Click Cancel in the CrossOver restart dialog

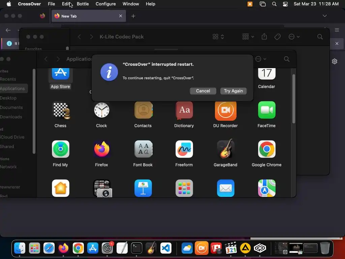(x=203, y=91)
